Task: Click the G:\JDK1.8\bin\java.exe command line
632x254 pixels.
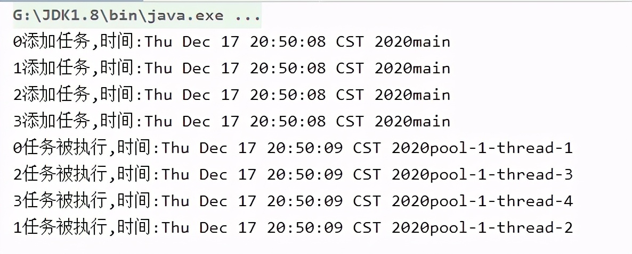Action: (137, 15)
